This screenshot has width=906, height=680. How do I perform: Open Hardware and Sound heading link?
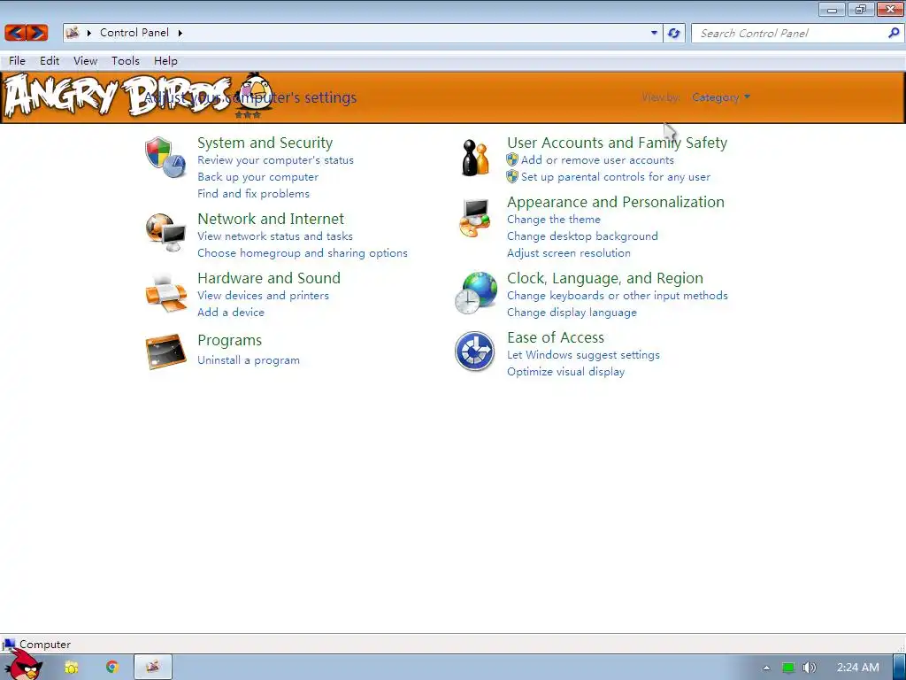click(269, 278)
